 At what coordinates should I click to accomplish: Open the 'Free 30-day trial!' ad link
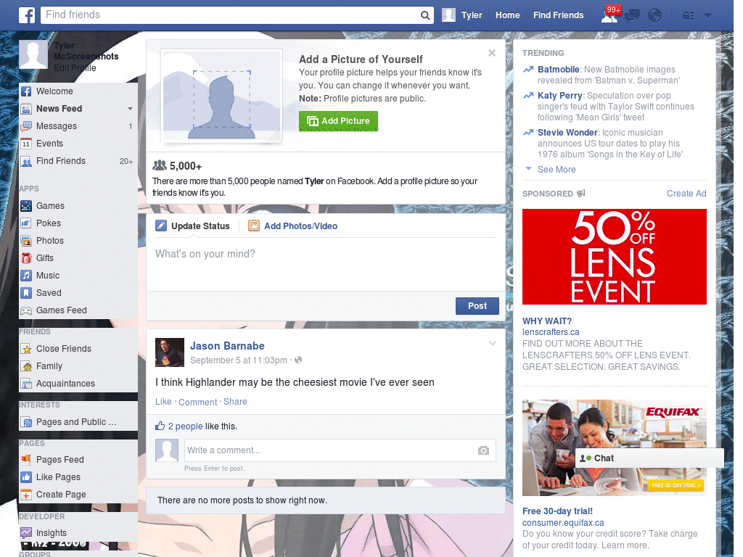(x=557, y=511)
